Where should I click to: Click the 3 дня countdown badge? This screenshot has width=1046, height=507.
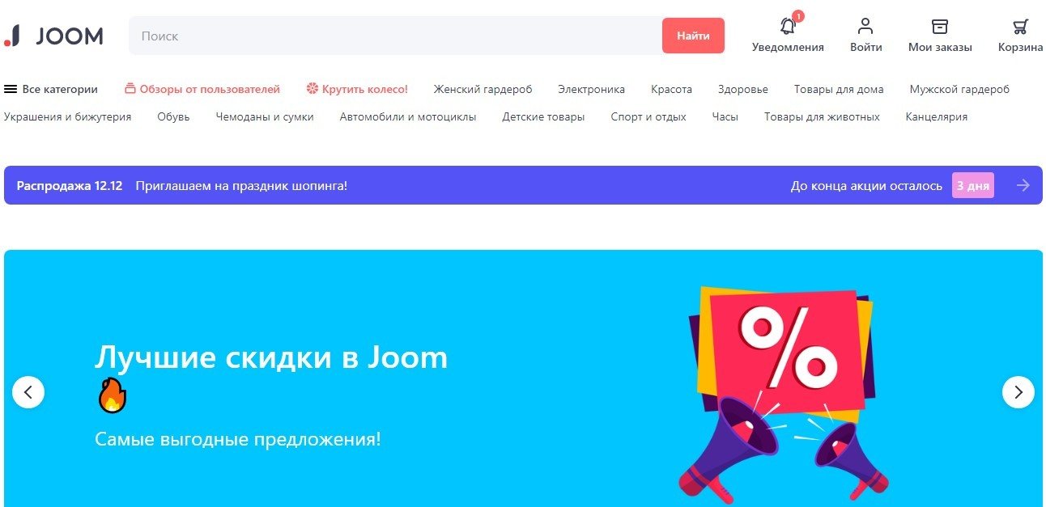(x=972, y=185)
